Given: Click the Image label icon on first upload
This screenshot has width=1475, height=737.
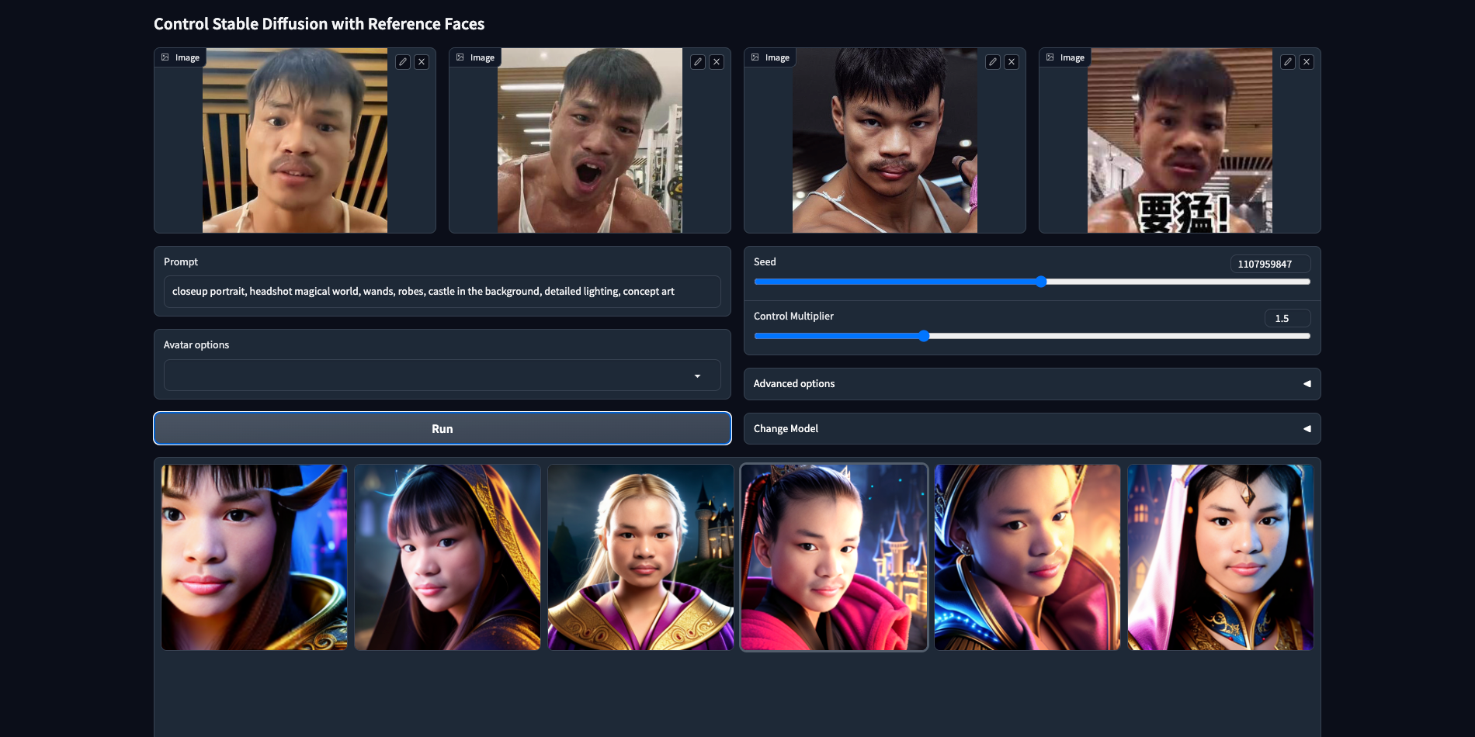Looking at the screenshot, I should [x=165, y=57].
